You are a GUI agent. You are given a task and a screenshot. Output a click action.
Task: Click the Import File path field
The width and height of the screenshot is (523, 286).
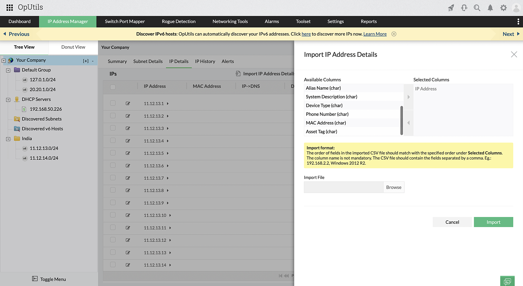coord(343,187)
